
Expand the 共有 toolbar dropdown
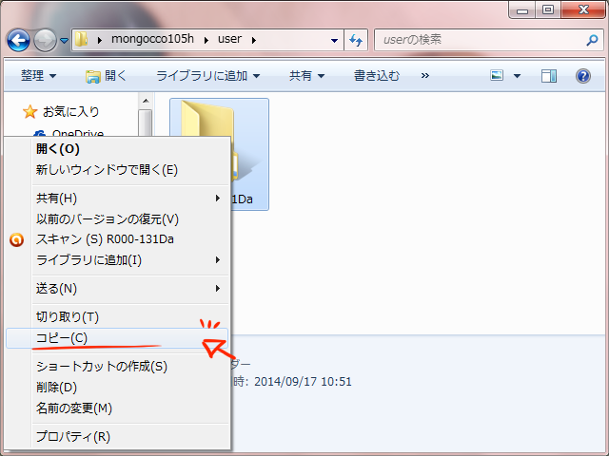point(306,76)
